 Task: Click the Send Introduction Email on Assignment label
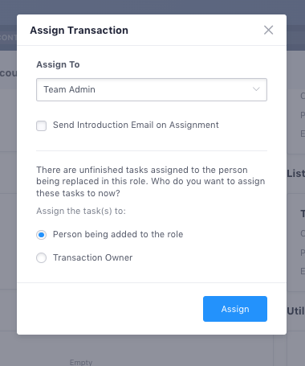click(x=136, y=125)
